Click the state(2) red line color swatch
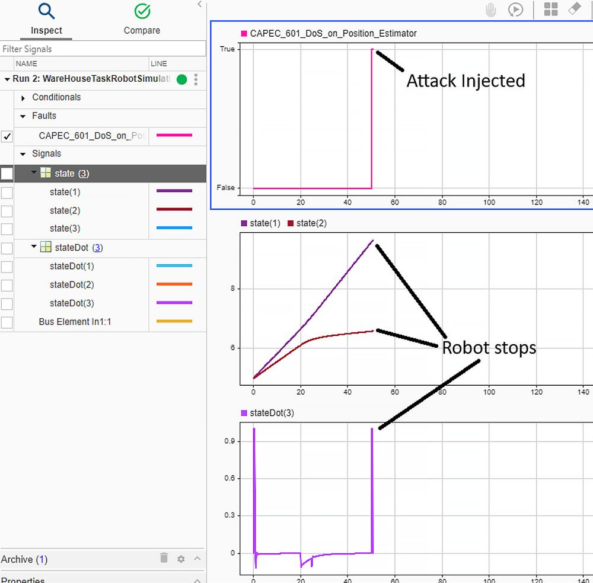 click(174, 210)
